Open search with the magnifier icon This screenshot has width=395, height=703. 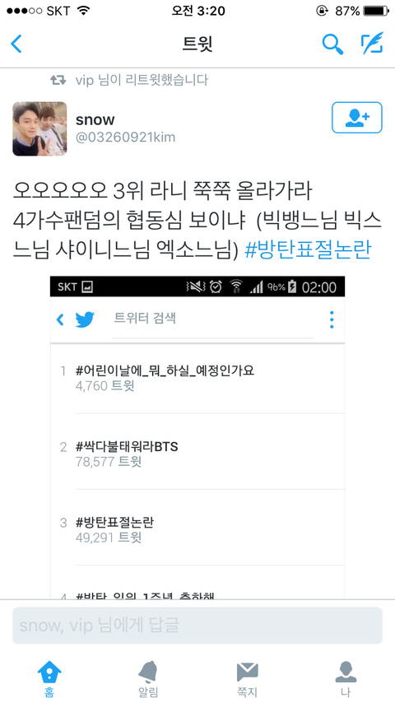click(332, 44)
